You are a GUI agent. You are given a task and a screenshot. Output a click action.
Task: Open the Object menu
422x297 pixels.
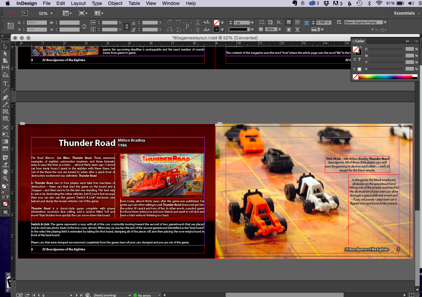coord(115,3)
